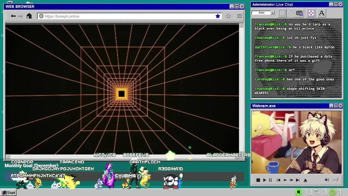
Task: Click the green Kick tray icon
Action: 299,192
